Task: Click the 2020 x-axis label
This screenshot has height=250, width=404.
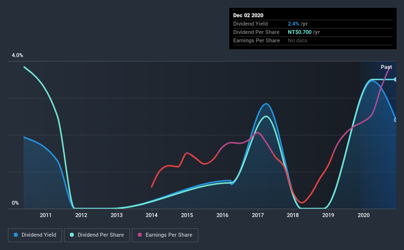Action: (x=364, y=215)
